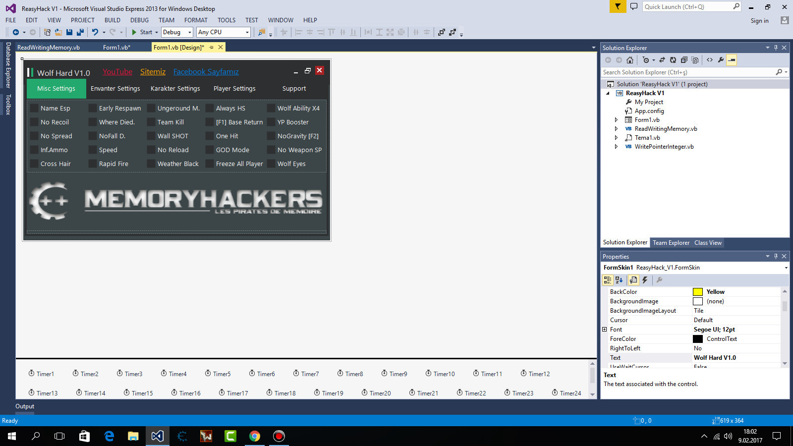Toggle Preview Selected Items icon
Screen dimensions: 793x446
[x=732, y=60]
